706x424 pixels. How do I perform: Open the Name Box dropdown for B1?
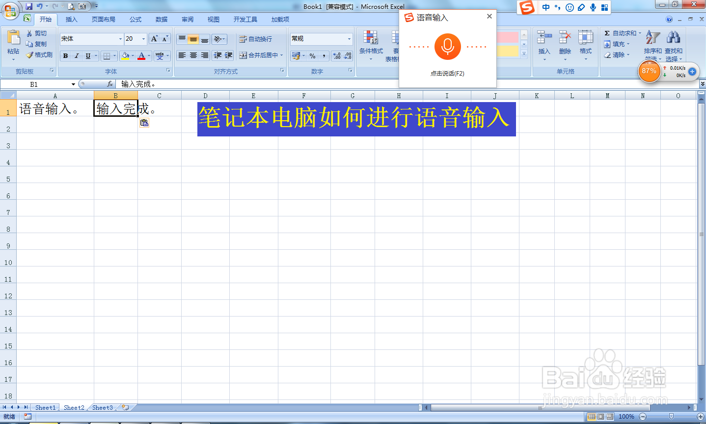pos(73,84)
